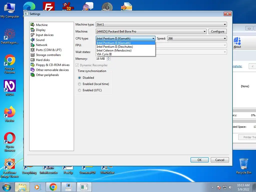Select the Storage controllers icon
Viewport: 256px width, 192px height.
(x=32, y=55)
